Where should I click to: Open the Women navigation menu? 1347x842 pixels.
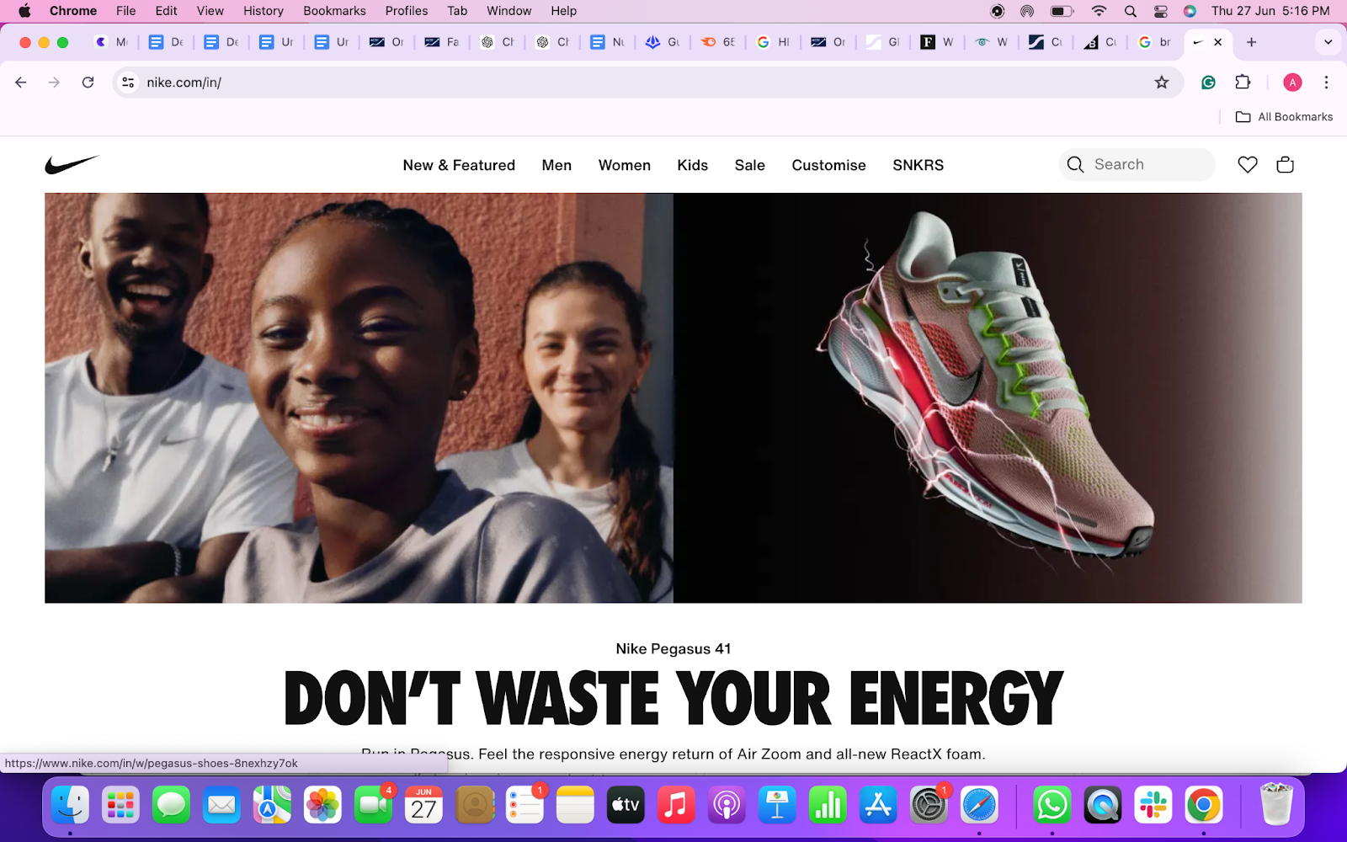point(624,165)
